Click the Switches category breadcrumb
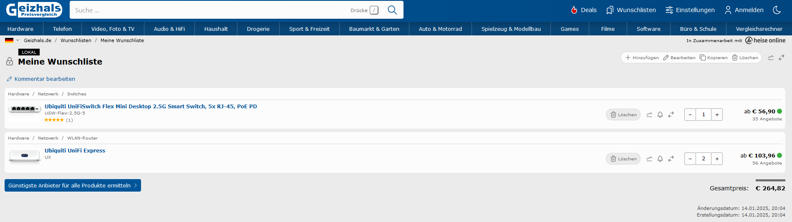The height and width of the screenshot is (222, 792). click(77, 94)
